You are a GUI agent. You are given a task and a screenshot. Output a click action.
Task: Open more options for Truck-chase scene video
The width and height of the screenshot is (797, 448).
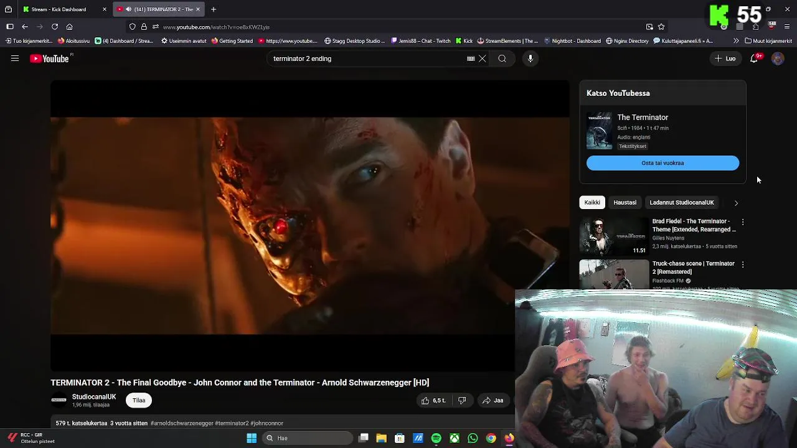click(x=742, y=264)
